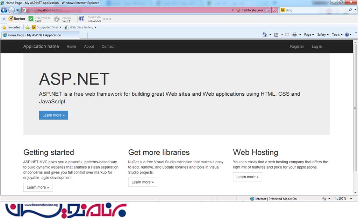
Task: Click the Read Mail envelope icon
Action: coord(287,35)
